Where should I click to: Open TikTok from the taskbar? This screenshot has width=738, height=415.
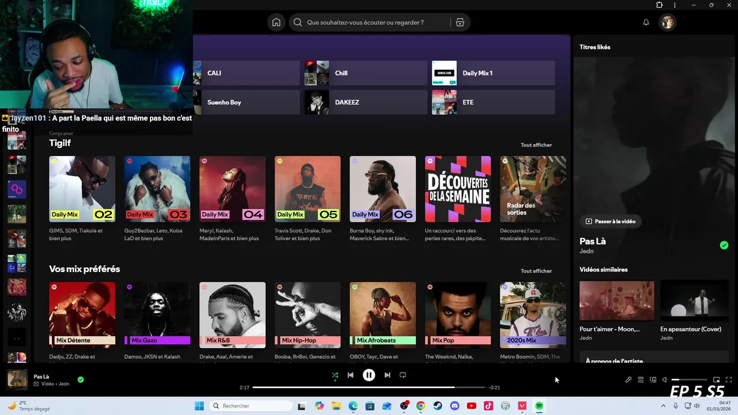(x=488, y=406)
